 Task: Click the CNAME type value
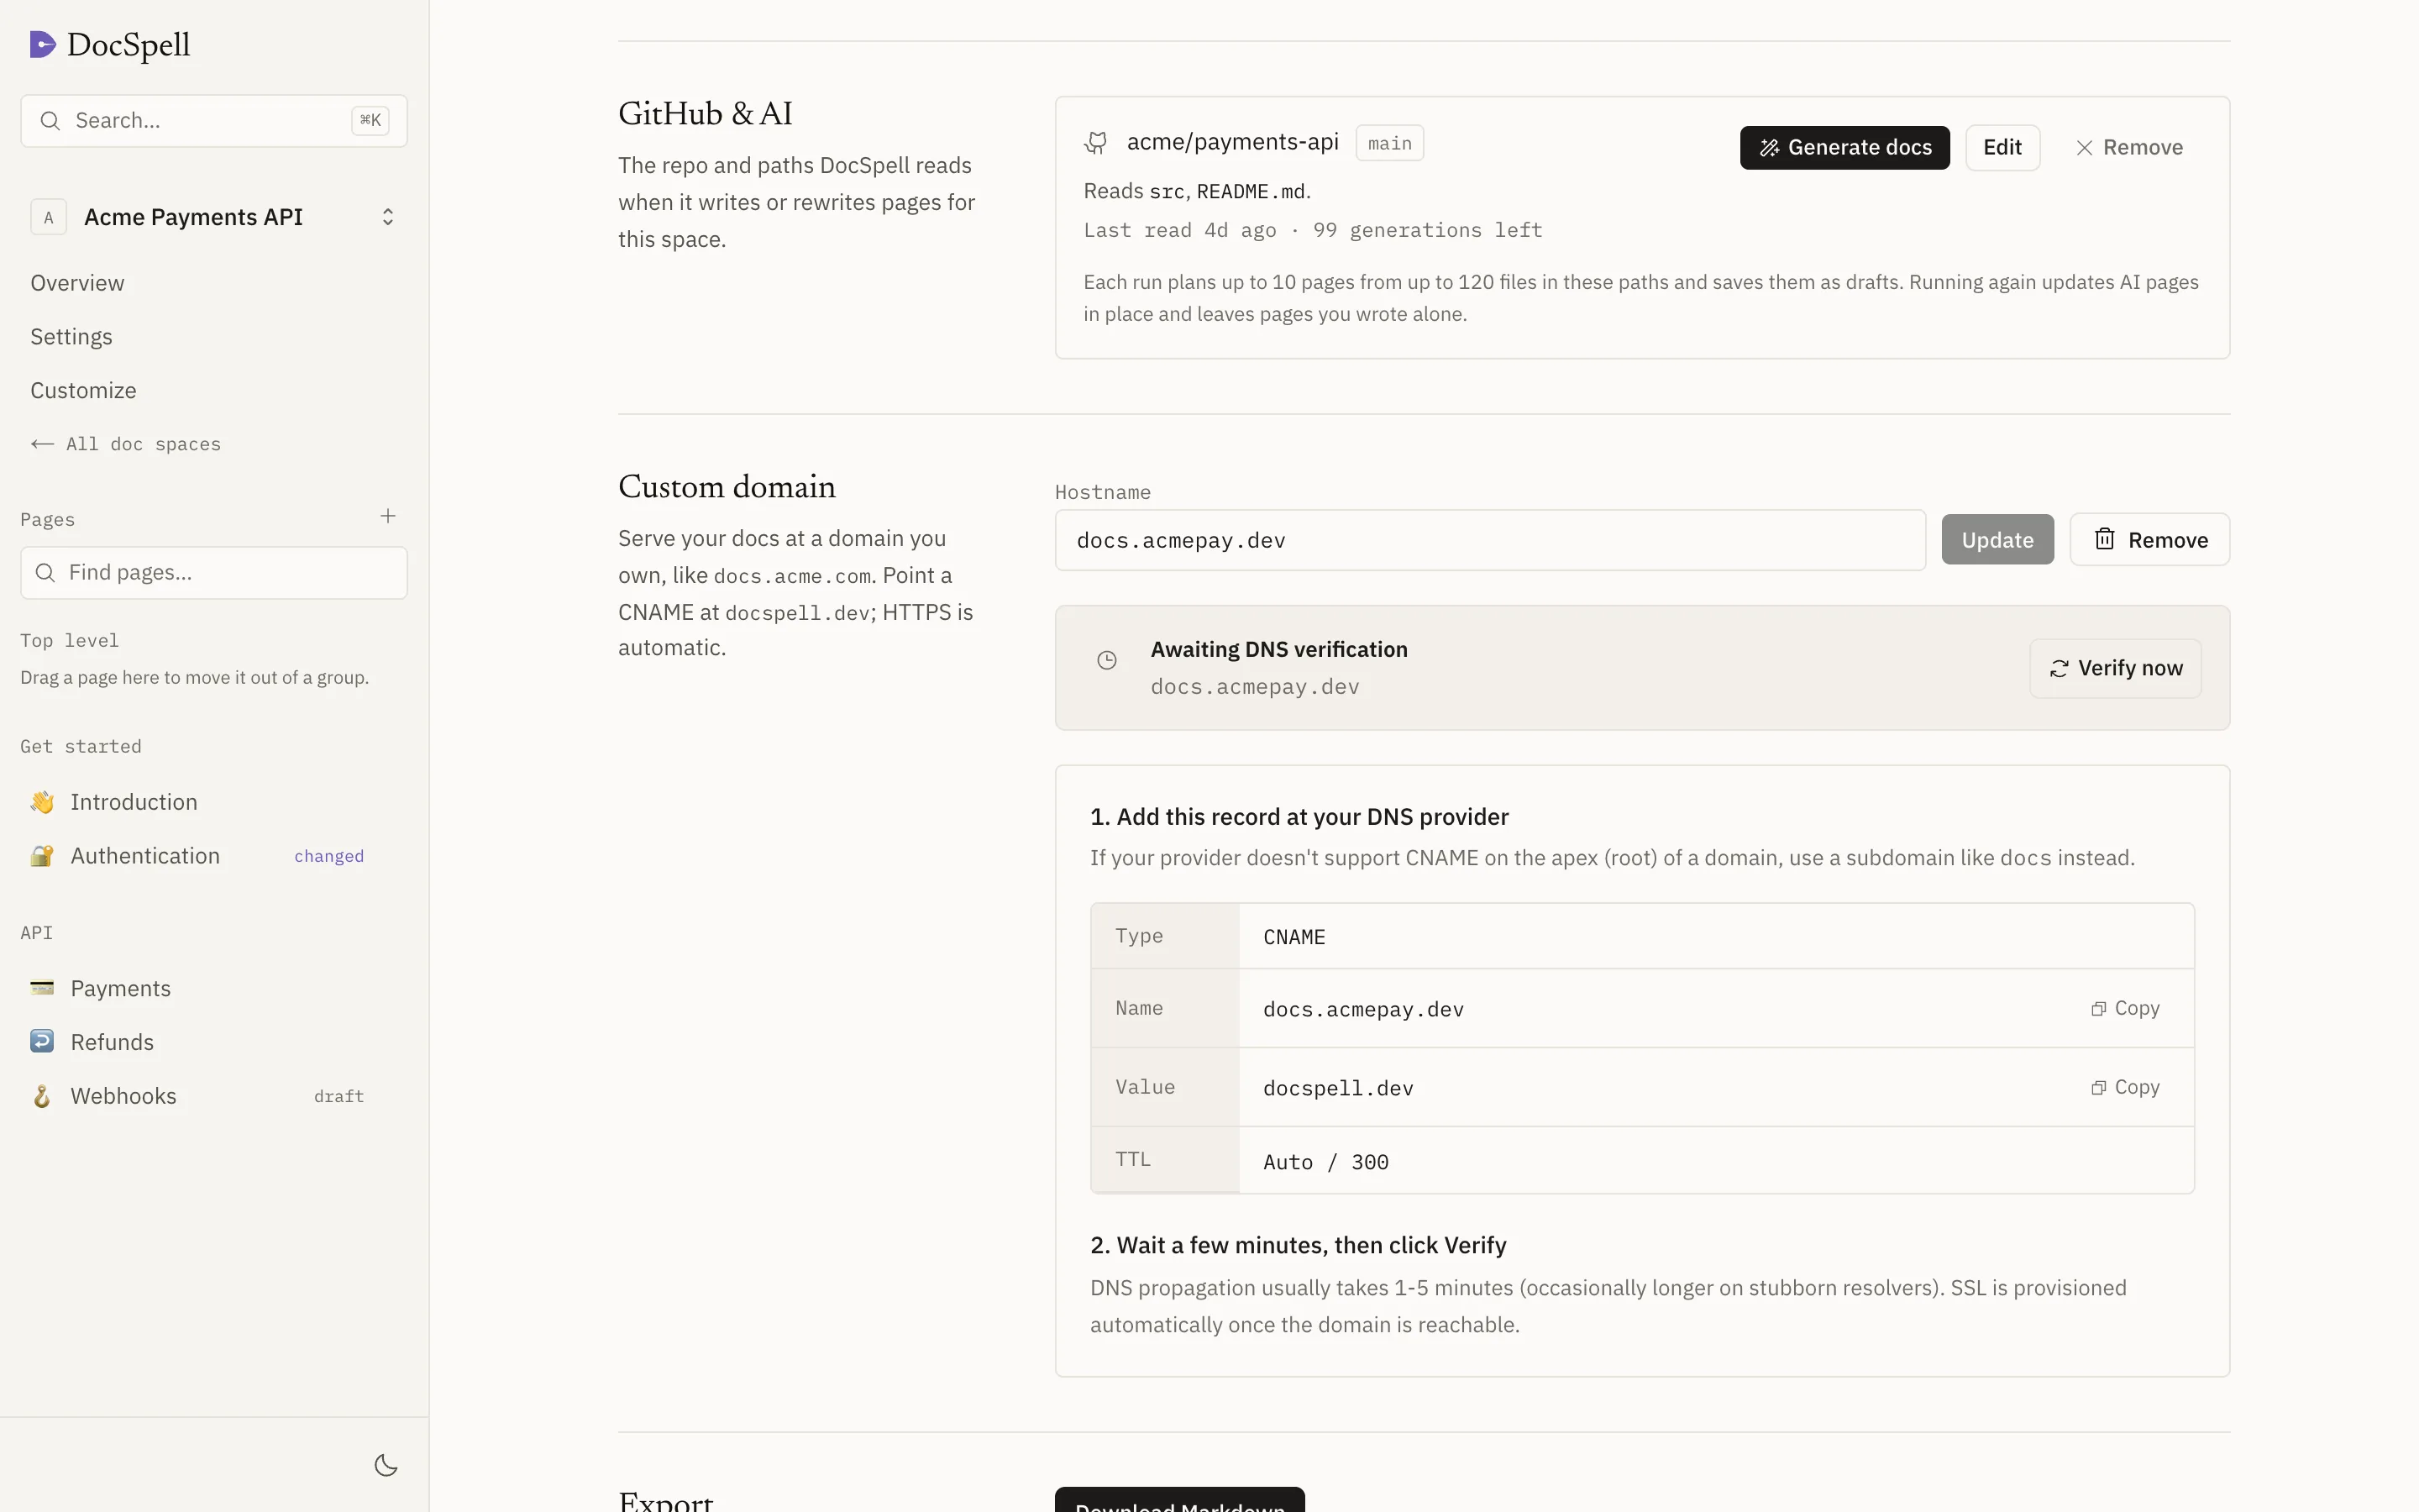(1294, 937)
